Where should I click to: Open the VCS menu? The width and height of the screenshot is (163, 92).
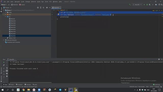click(x=50, y=2)
